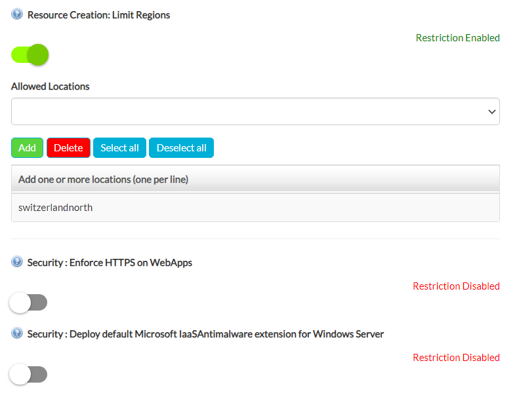Open help icon for Limit Regions
The image size is (517, 399).
17,14
